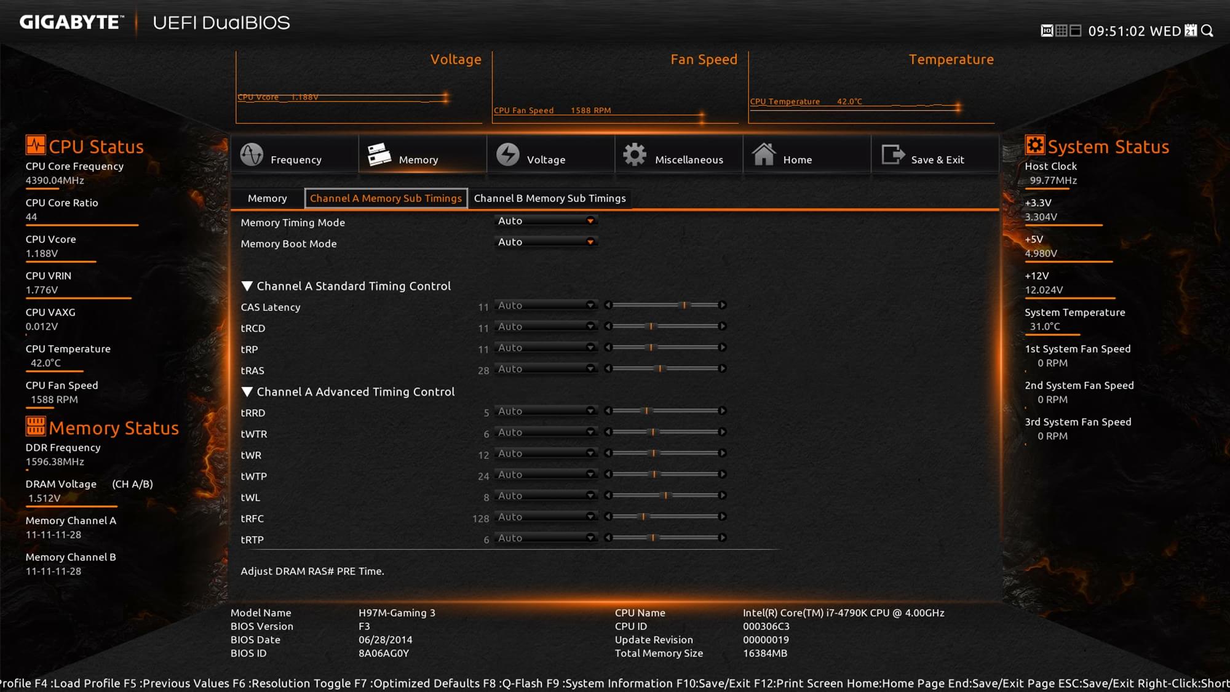Image resolution: width=1230 pixels, height=692 pixels.
Task: Click the tRP slider track
Action: tap(665, 348)
